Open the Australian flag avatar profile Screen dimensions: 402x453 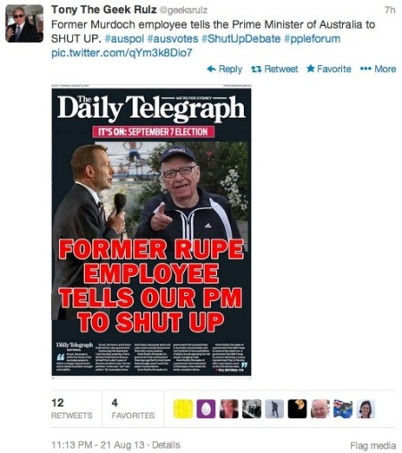(x=343, y=409)
